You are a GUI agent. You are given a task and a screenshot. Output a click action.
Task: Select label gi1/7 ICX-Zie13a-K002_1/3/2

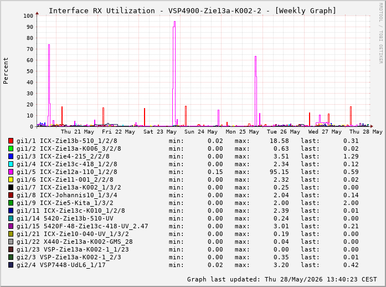tap(69, 187)
